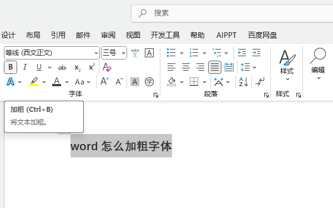Apply paragraph shading bucket
This screenshot has width=333, height=208.
point(171,82)
